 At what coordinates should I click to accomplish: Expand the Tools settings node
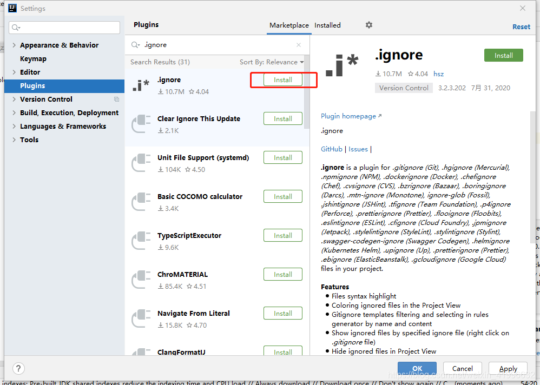coord(14,140)
